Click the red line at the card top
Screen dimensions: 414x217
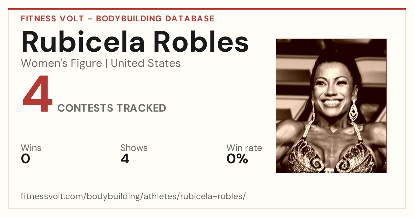point(207,9)
